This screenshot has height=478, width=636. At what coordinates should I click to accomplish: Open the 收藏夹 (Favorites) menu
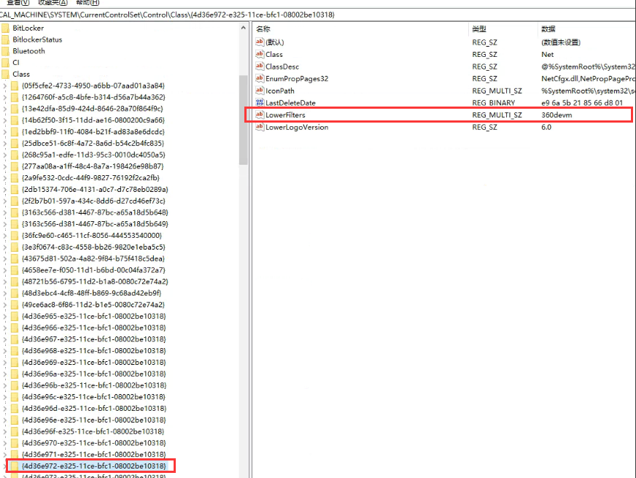[x=51, y=3]
